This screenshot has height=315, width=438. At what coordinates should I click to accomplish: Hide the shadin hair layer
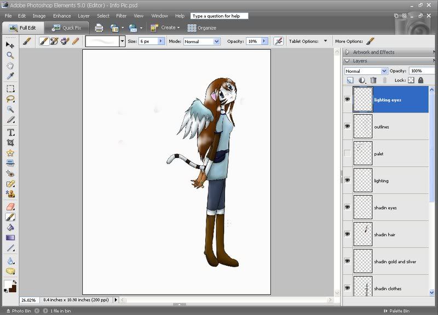coord(347,234)
